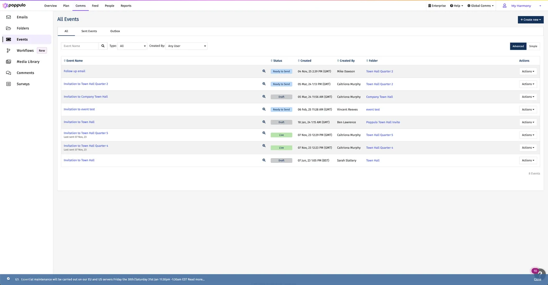548x285 pixels.
Task: Open Invitation to Town Hall Quarter 2 link
Action: point(86,84)
